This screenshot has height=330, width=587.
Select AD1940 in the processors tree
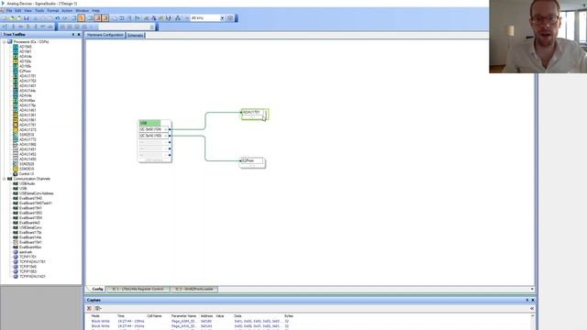(26, 47)
